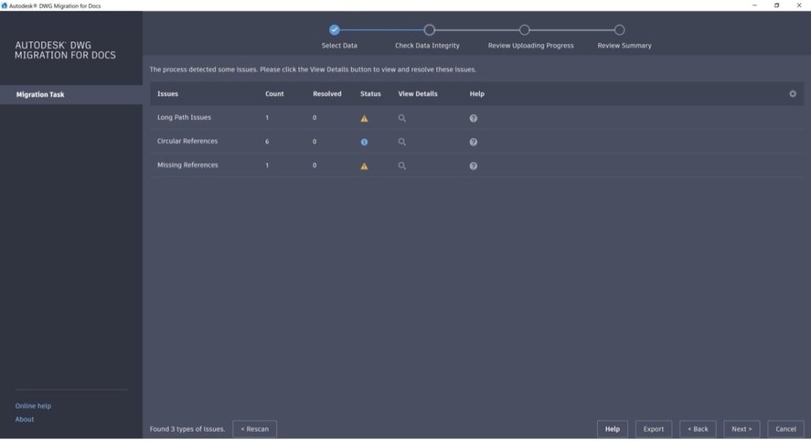Click warning status icon for Missing References
811x441 pixels.
point(364,166)
